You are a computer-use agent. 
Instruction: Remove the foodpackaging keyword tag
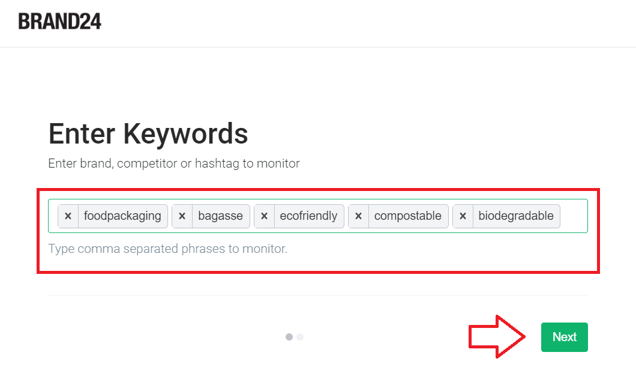pyautogui.click(x=68, y=216)
